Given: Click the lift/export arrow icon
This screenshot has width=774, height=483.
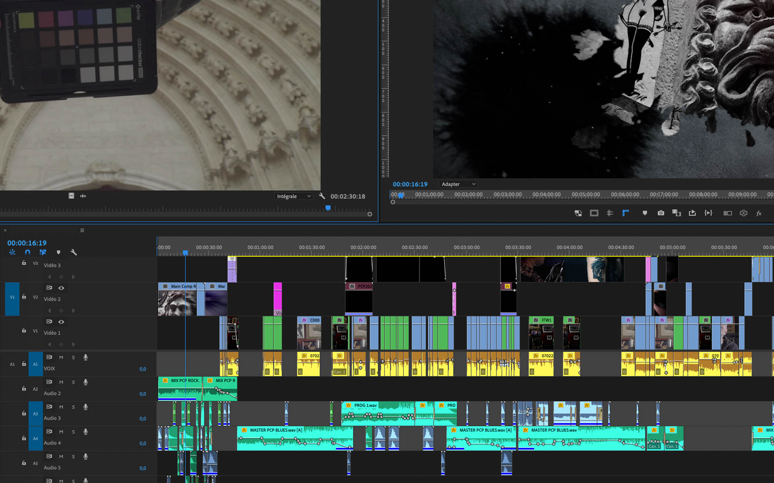Looking at the screenshot, I should (692, 213).
